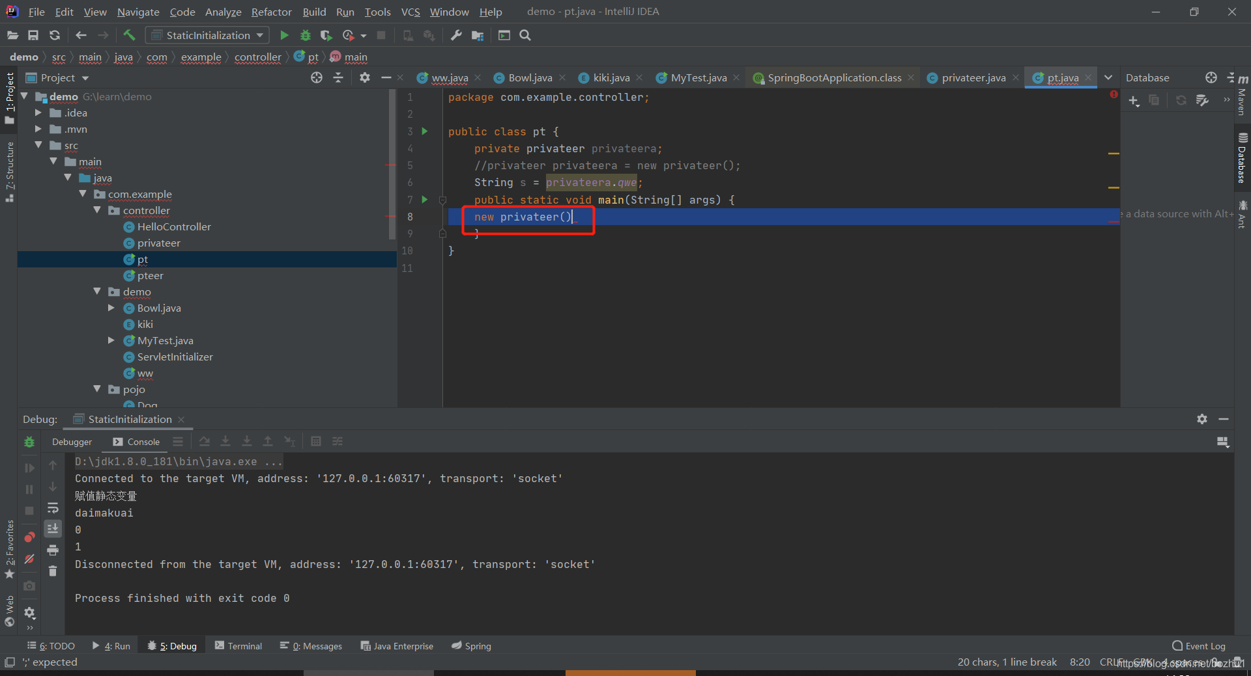
Task: Click controller in the breadcrumb path
Action: [257, 57]
